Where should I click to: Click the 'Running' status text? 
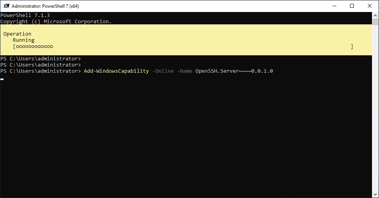[x=24, y=40]
